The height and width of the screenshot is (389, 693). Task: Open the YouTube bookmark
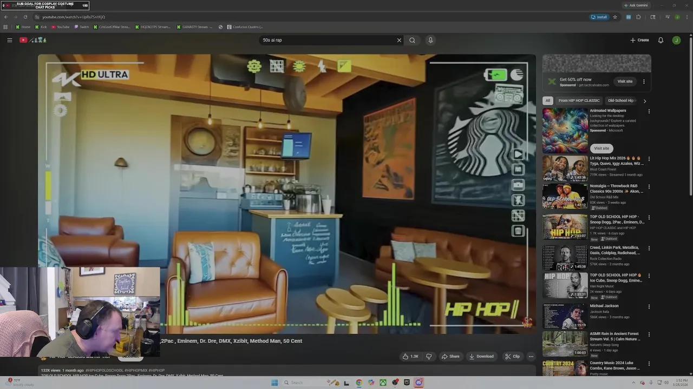tap(60, 26)
